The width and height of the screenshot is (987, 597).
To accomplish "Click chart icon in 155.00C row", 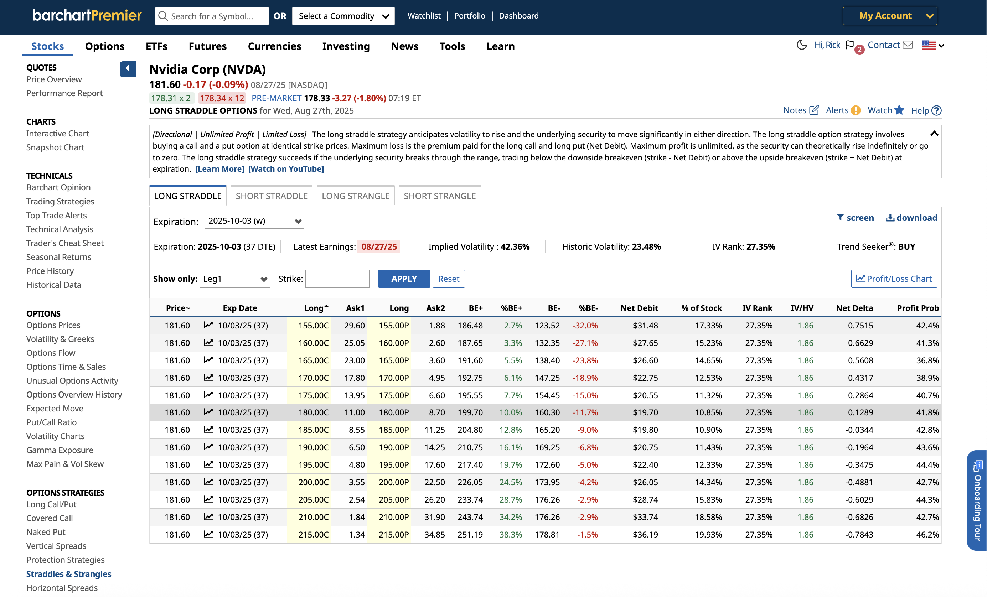I will tap(208, 325).
